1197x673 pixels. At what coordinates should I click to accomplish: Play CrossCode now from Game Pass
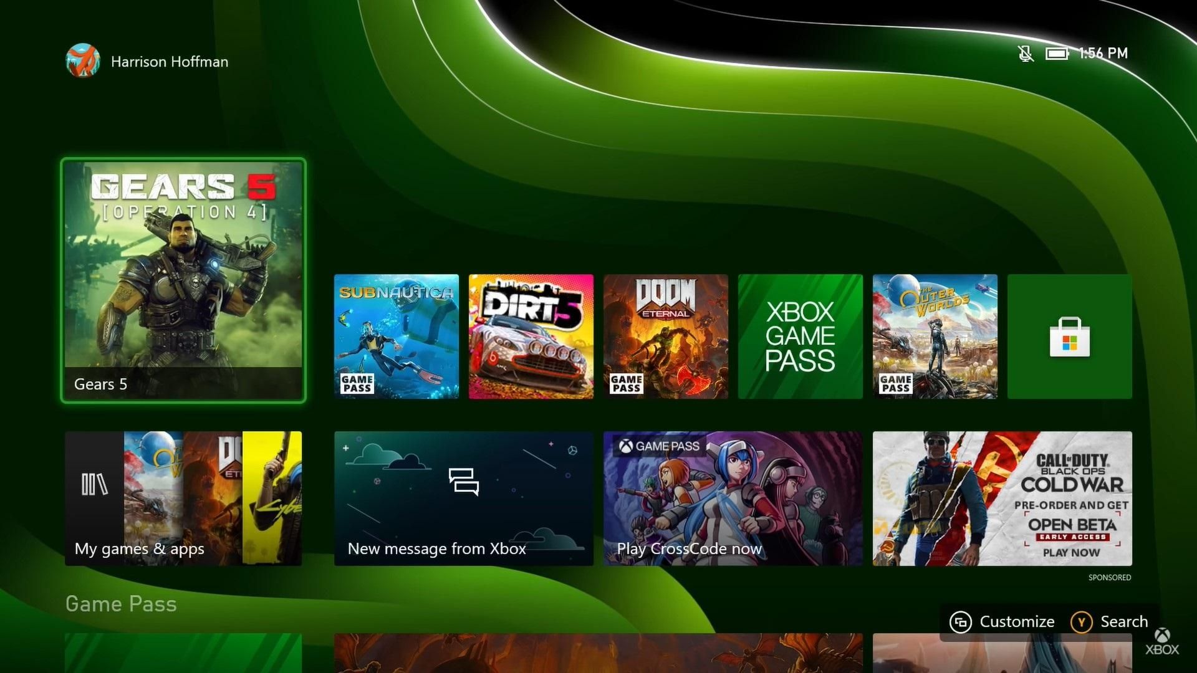[x=733, y=499]
